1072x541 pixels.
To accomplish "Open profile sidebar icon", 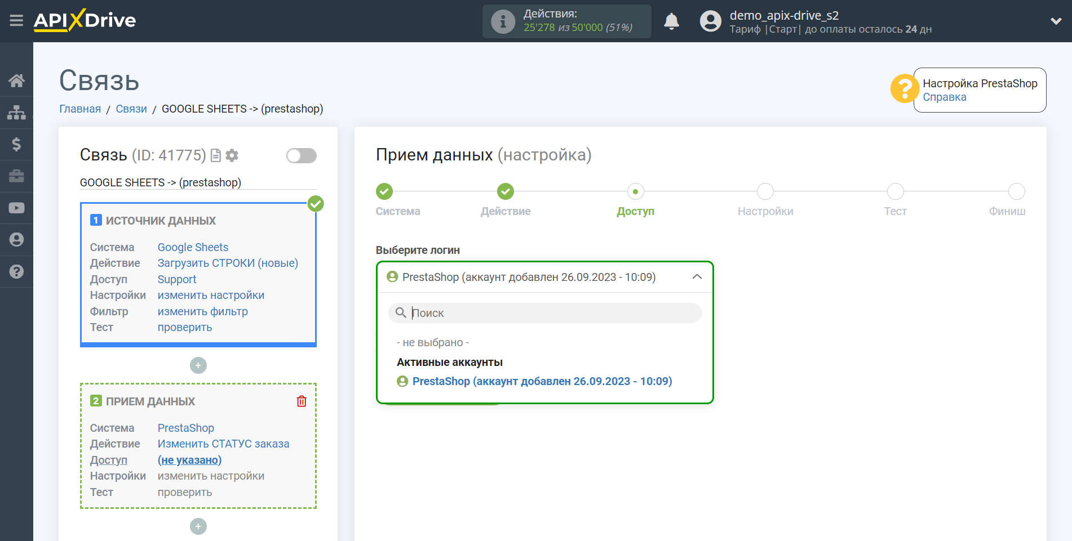I will (x=16, y=240).
